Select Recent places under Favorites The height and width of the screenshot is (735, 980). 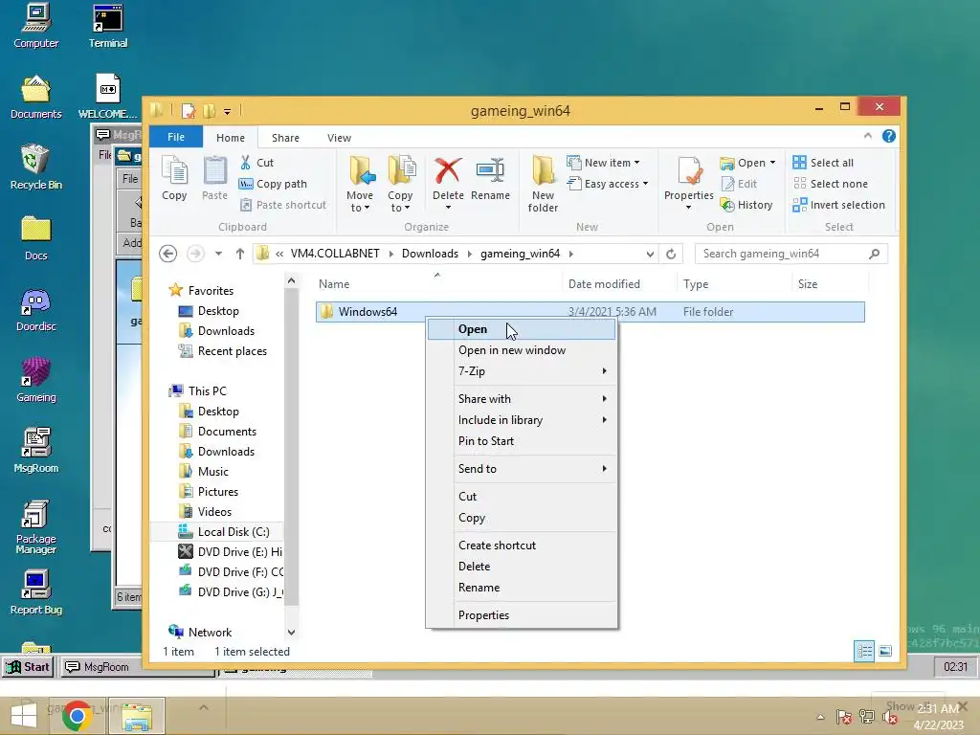point(224,351)
